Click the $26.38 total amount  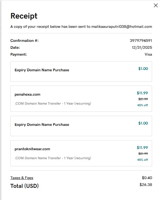146,185
